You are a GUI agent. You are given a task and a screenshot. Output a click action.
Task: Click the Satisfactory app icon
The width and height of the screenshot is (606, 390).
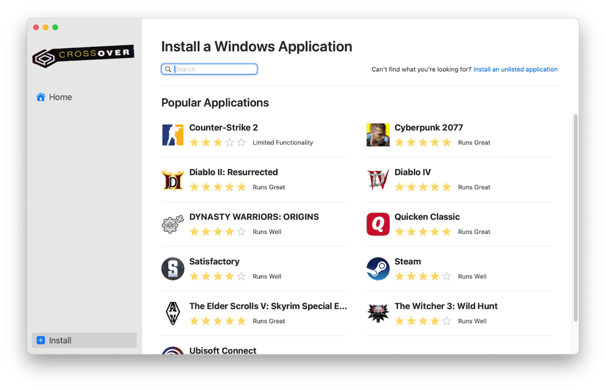[x=172, y=269]
